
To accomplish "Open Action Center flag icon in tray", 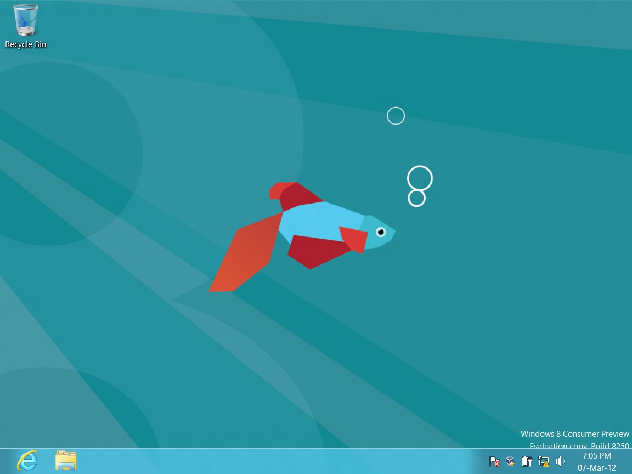I will click(x=494, y=461).
